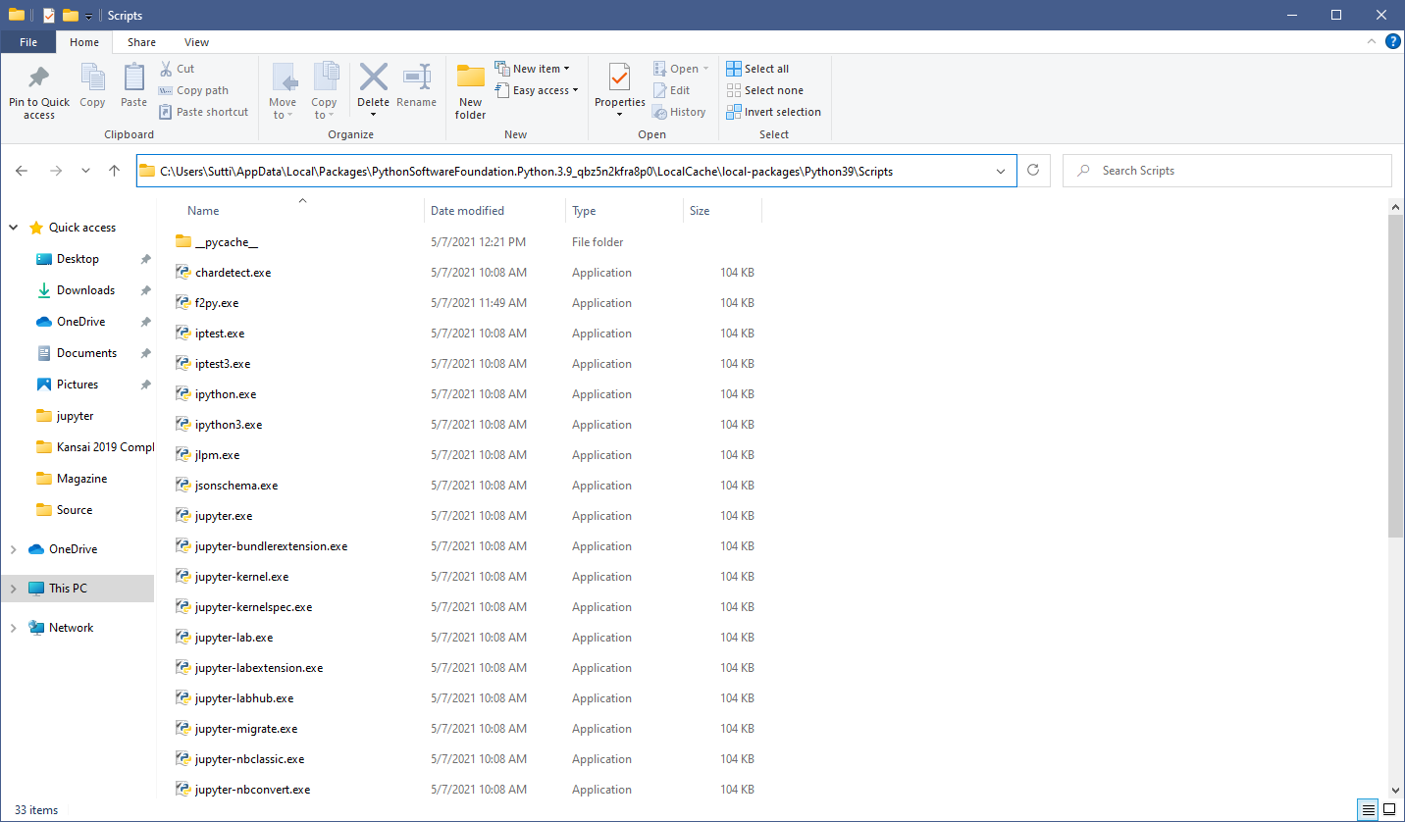Screen dimensions: 1405x822
Task: Click the Paste ribbon icon
Action: click(133, 77)
